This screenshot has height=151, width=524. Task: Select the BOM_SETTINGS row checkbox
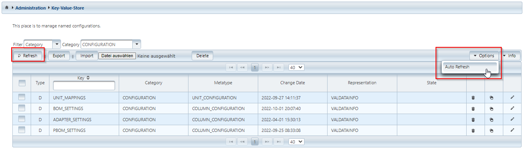(22, 108)
